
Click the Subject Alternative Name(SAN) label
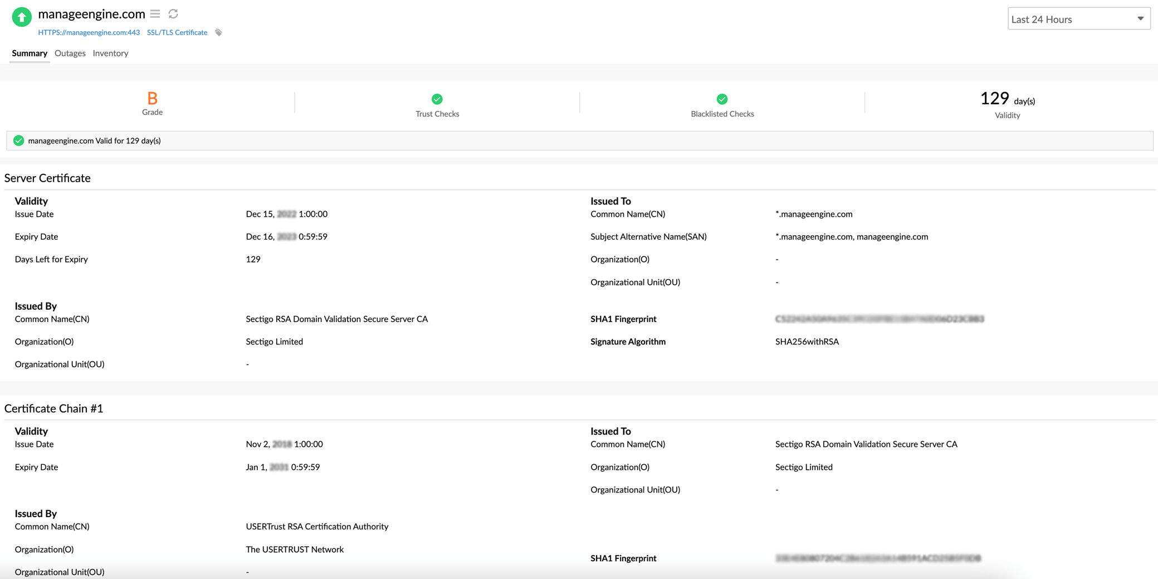coord(648,237)
